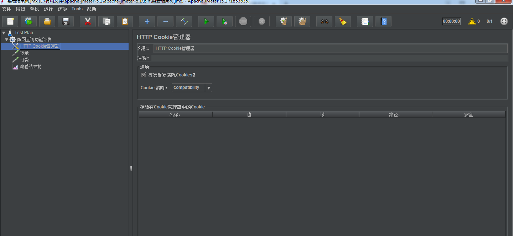The image size is (513, 236).
Task: Click the 注释 comment field
Action: pyautogui.click(x=329, y=58)
